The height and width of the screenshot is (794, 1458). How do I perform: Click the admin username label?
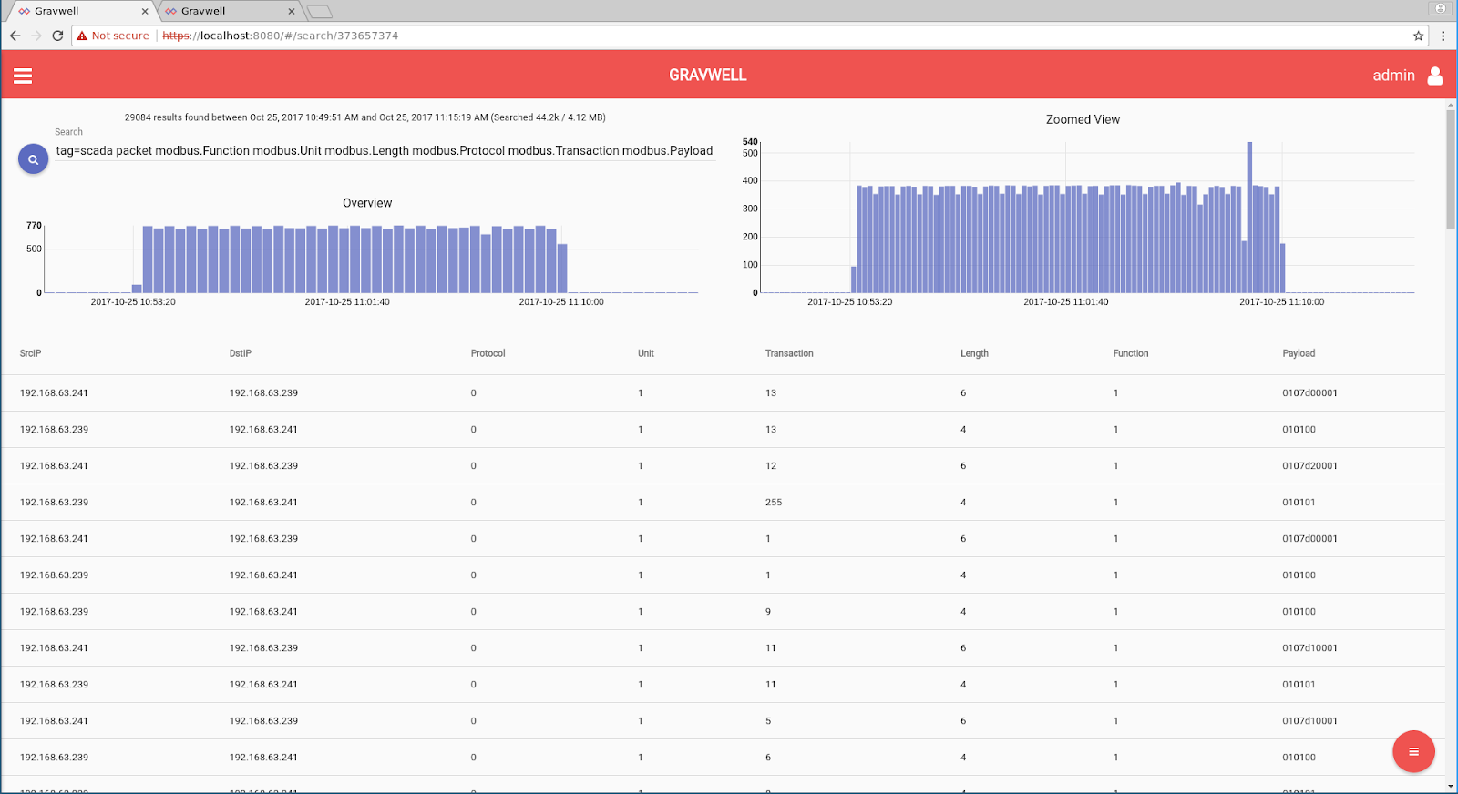pyautogui.click(x=1393, y=76)
